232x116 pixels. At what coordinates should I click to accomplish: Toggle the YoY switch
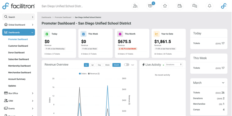126,65
